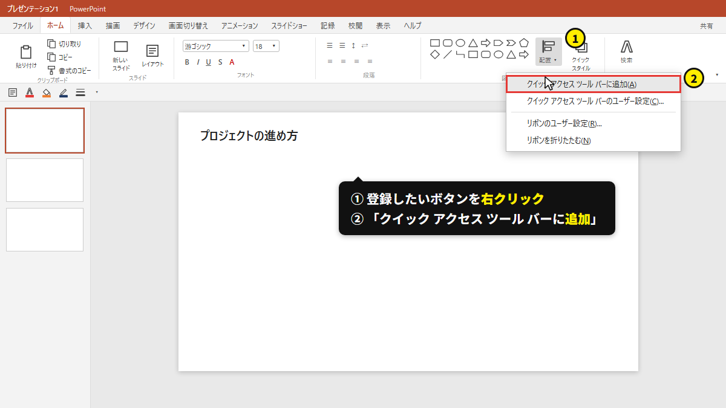Switch to the 画面切り替え tab

188,25
